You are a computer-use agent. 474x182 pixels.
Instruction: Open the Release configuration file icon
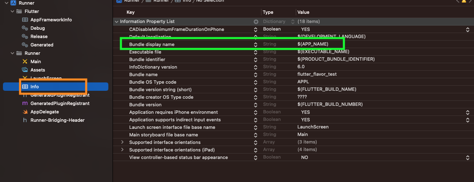[25, 36]
